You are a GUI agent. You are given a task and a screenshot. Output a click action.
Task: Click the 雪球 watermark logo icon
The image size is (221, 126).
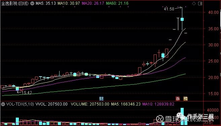[x=160, y=118]
